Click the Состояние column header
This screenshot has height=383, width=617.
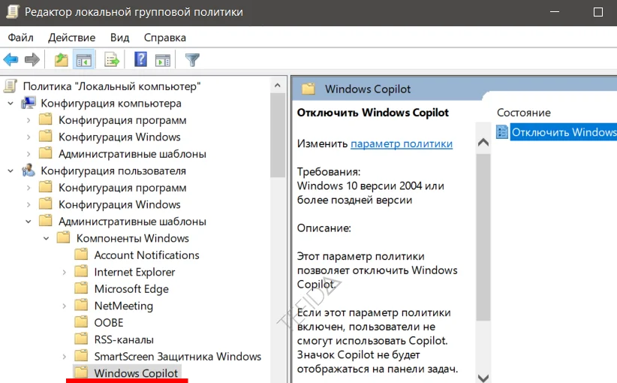pos(523,113)
